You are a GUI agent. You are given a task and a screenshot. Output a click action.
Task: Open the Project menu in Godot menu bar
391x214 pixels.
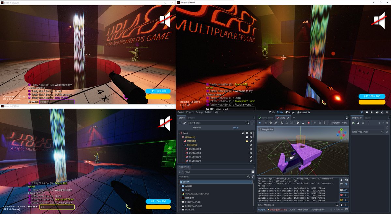coord(190,112)
